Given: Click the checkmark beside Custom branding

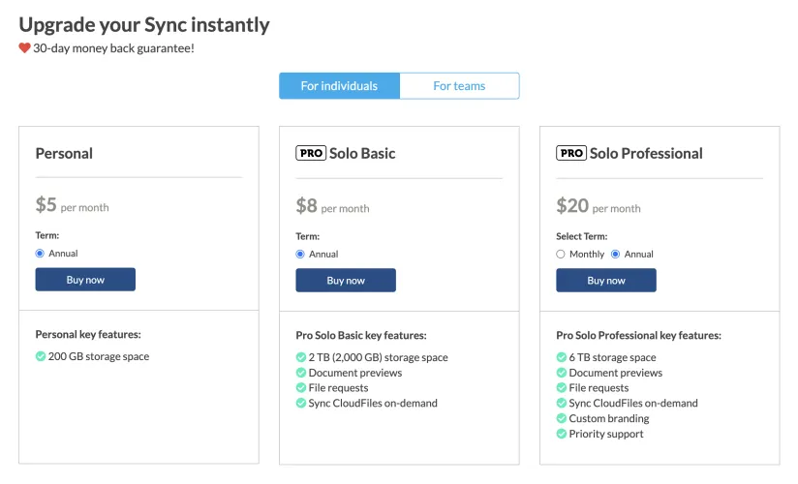Looking at the screenshot, I should pos(561,419).
